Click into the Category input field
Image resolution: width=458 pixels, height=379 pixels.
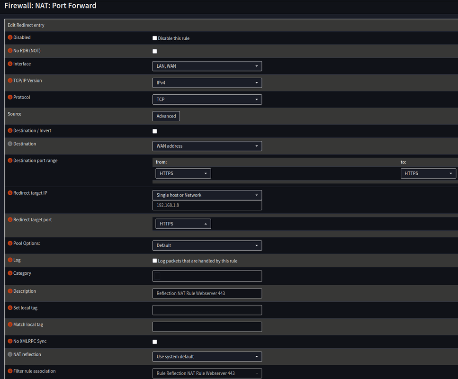pyautogui.click(x=207, y=276)
